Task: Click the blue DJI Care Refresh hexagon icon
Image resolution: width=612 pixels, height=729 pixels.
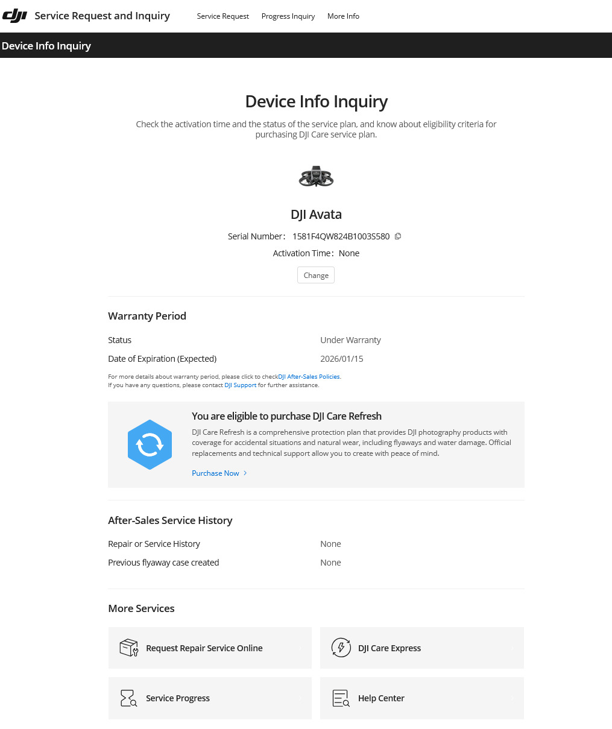Action: click(150, 444)
